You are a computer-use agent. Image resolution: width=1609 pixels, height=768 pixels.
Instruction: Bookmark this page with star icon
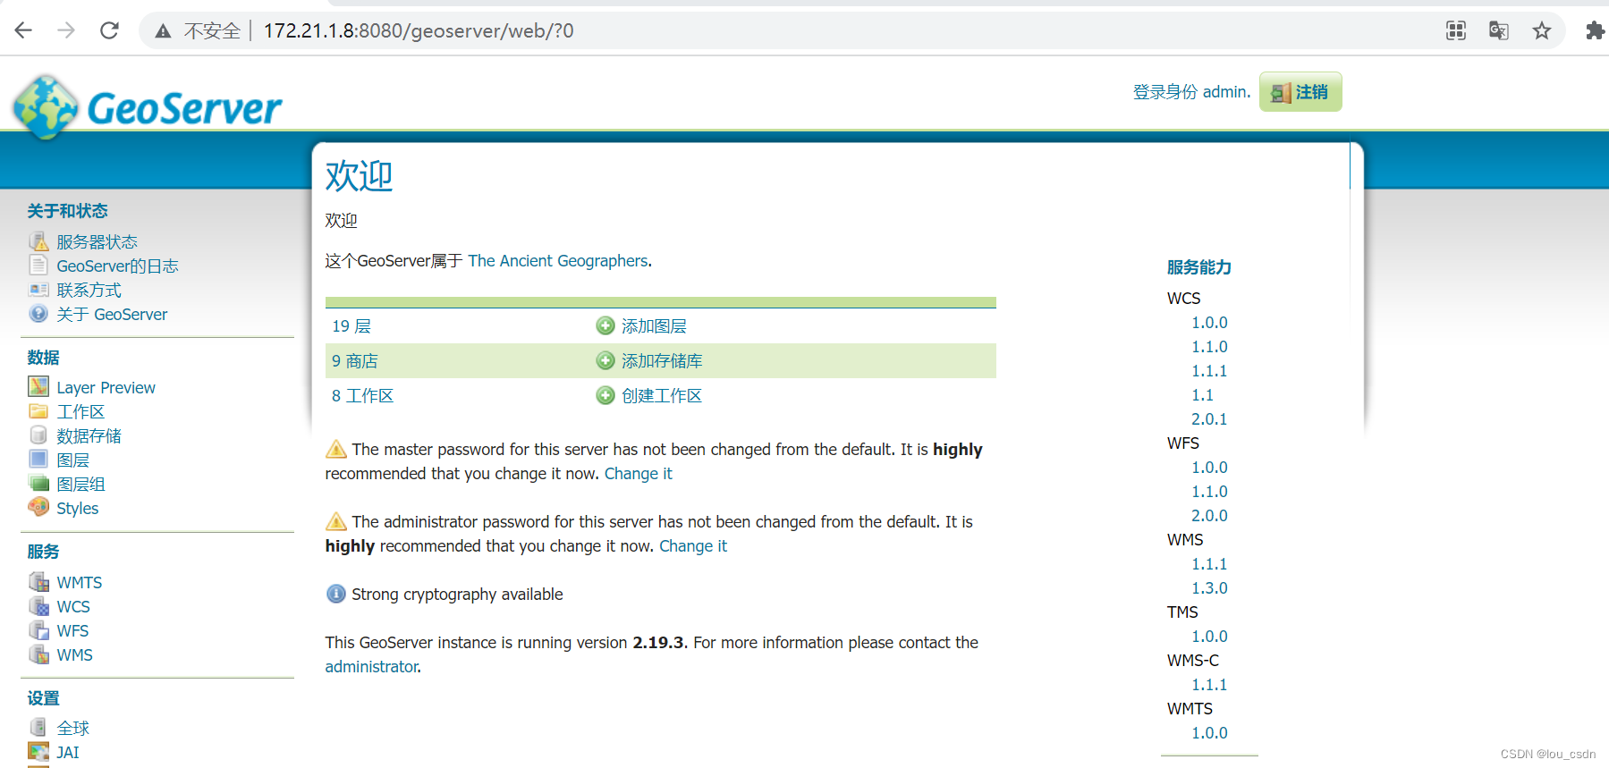(x=1542, y=30)
